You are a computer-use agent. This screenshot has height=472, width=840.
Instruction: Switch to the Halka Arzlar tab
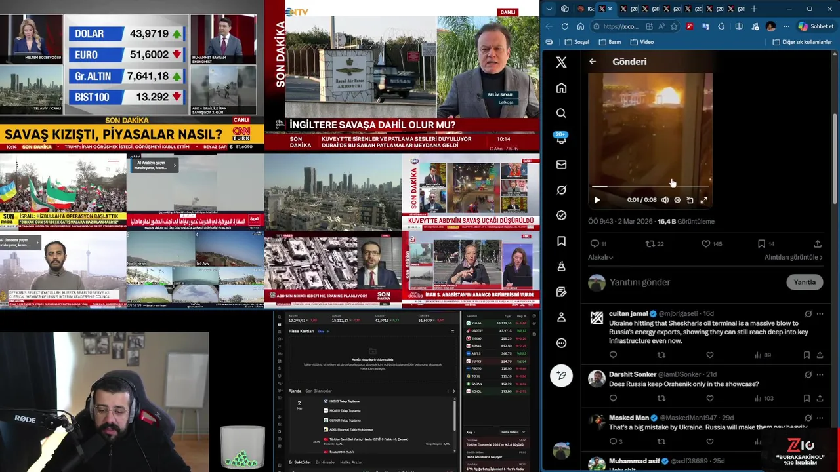coord(351,462)
